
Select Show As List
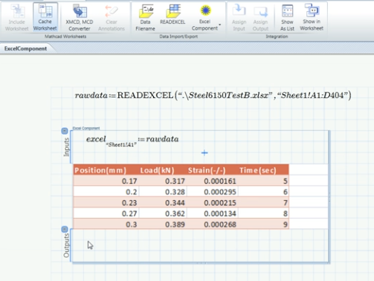click(x=287, y=17)
